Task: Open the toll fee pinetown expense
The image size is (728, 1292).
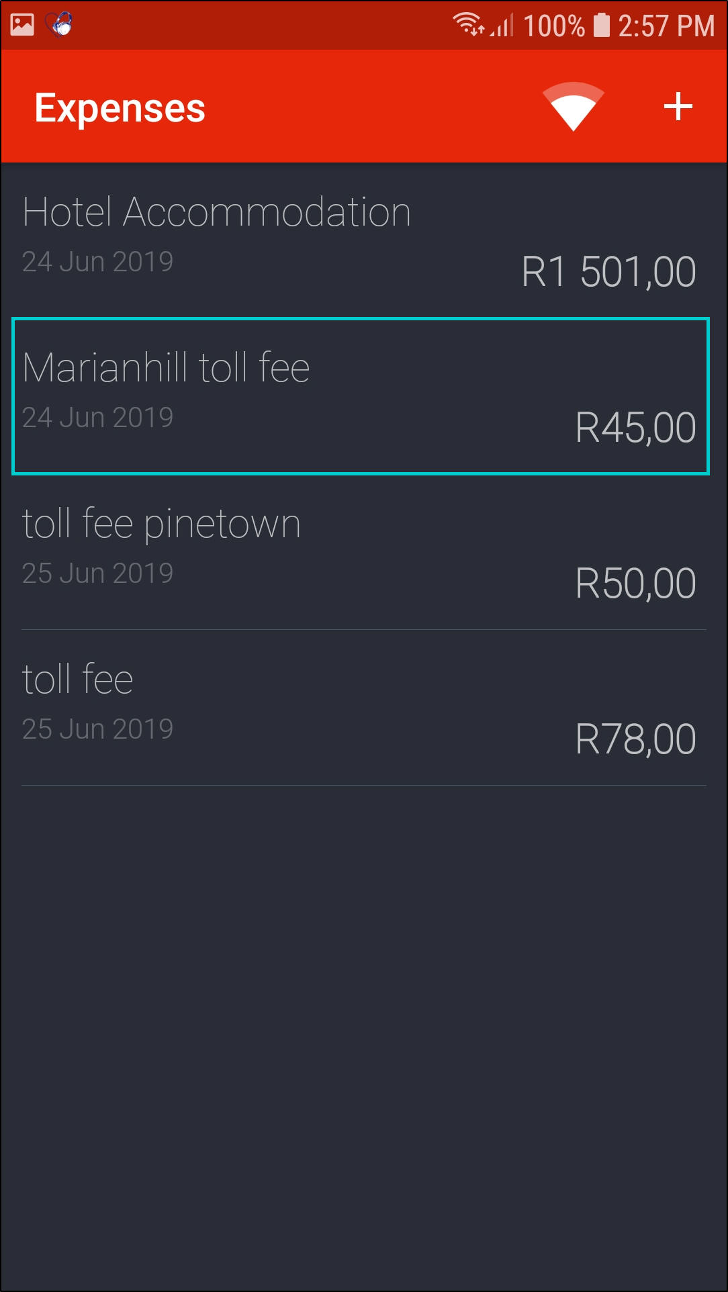Action: [x=161, y=524]
